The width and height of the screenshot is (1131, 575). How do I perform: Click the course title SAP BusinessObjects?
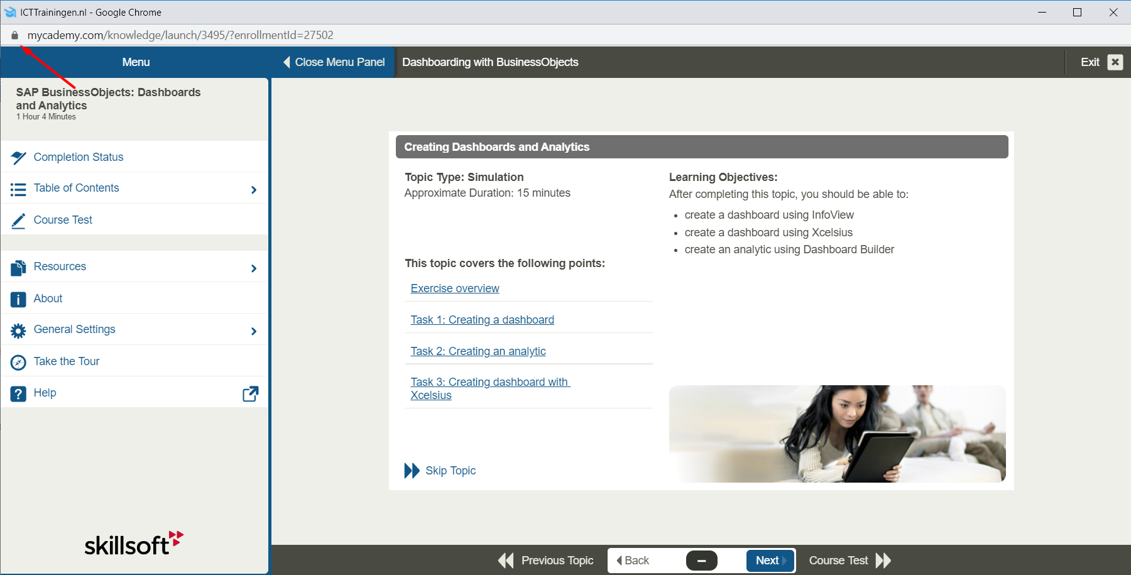(x=108, y=99)
